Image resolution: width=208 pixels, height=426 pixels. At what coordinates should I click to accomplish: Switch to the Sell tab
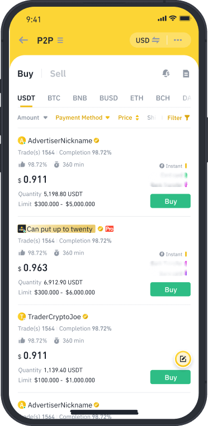click(x=58, y=74)
